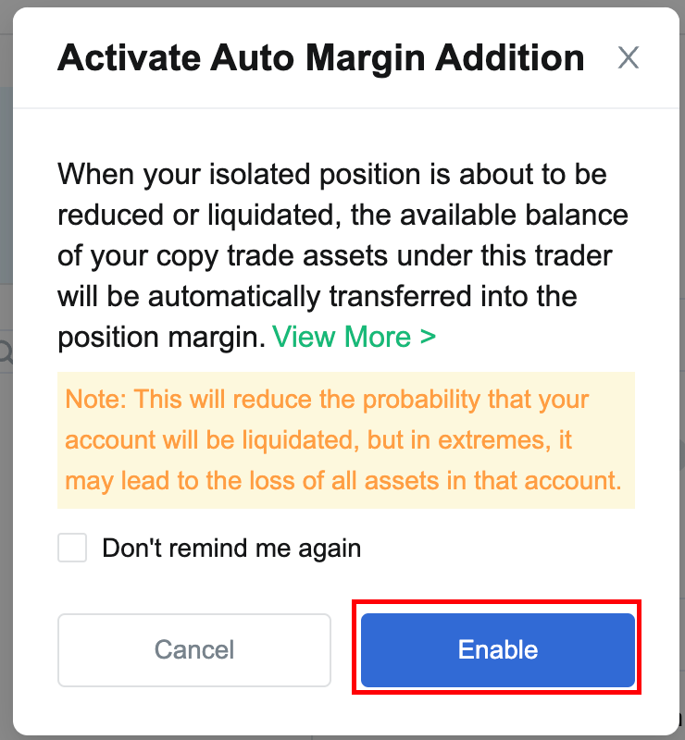Enable auto margin addition
The height and width of the screenshot is (740, 685).
click(498, 650)
